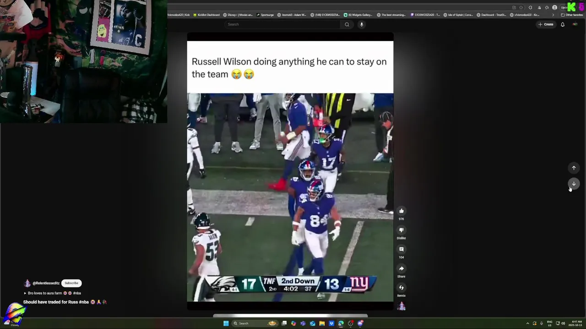Image resolution: width=586 pixels, height=329 pixels.
Task: Pause the short by clicking the video
Action: 290,171
